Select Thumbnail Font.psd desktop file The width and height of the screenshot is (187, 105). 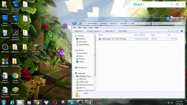pos(15,6)
